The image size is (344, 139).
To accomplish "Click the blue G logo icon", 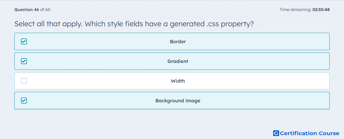I will (x=276, y=133).
